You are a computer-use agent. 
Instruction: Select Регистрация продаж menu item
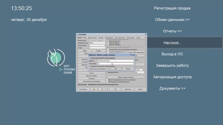coord(172,8)
